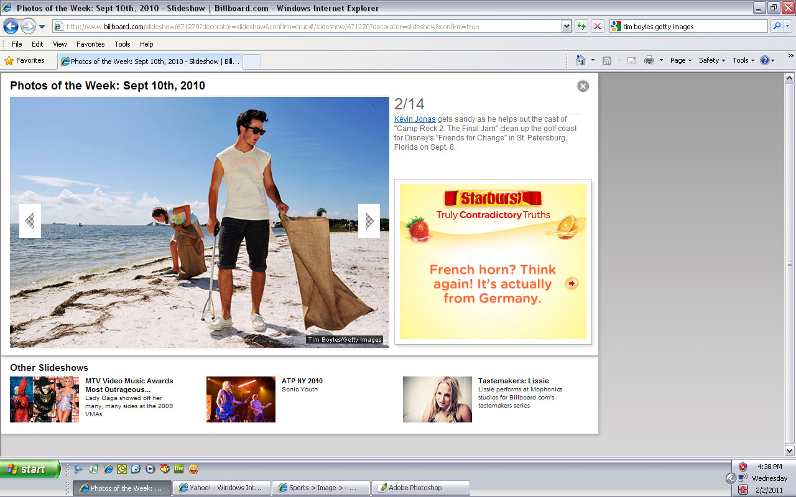Screen dimensions: 796x497
Task: Open MTV Video Music Awards slideshow thumbnail
Action: tap(44, 399)
